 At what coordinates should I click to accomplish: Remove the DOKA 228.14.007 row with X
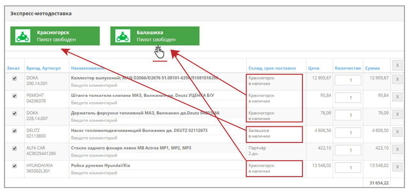(397, 114)
